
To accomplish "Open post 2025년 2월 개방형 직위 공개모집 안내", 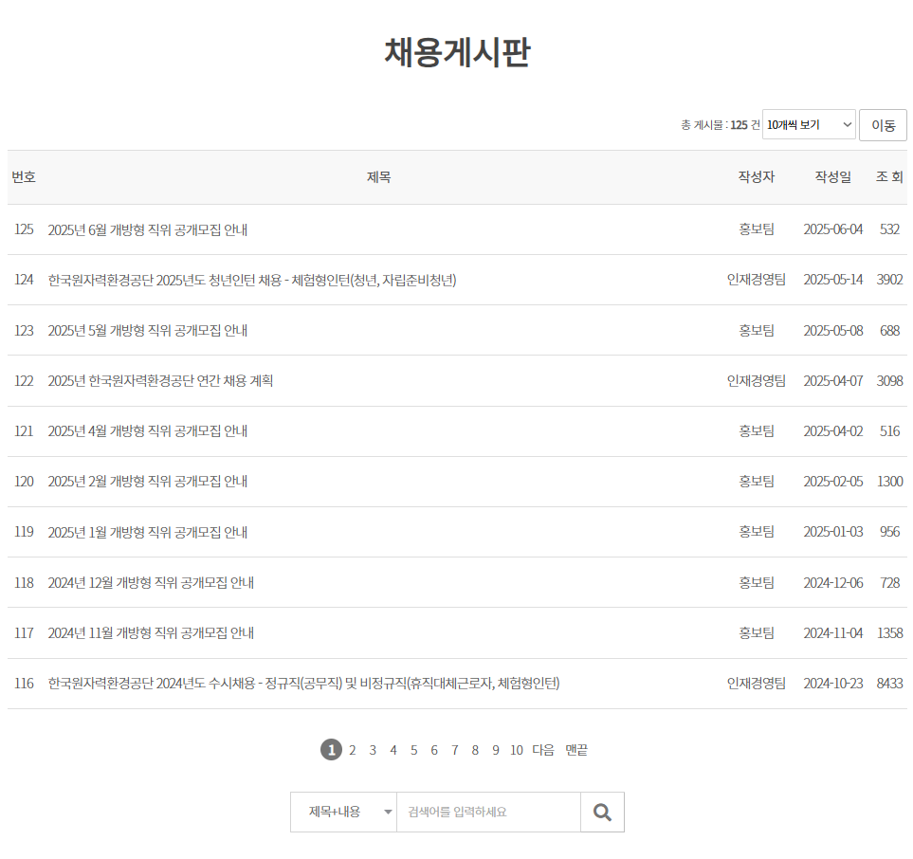I will (x=147, y=481).
